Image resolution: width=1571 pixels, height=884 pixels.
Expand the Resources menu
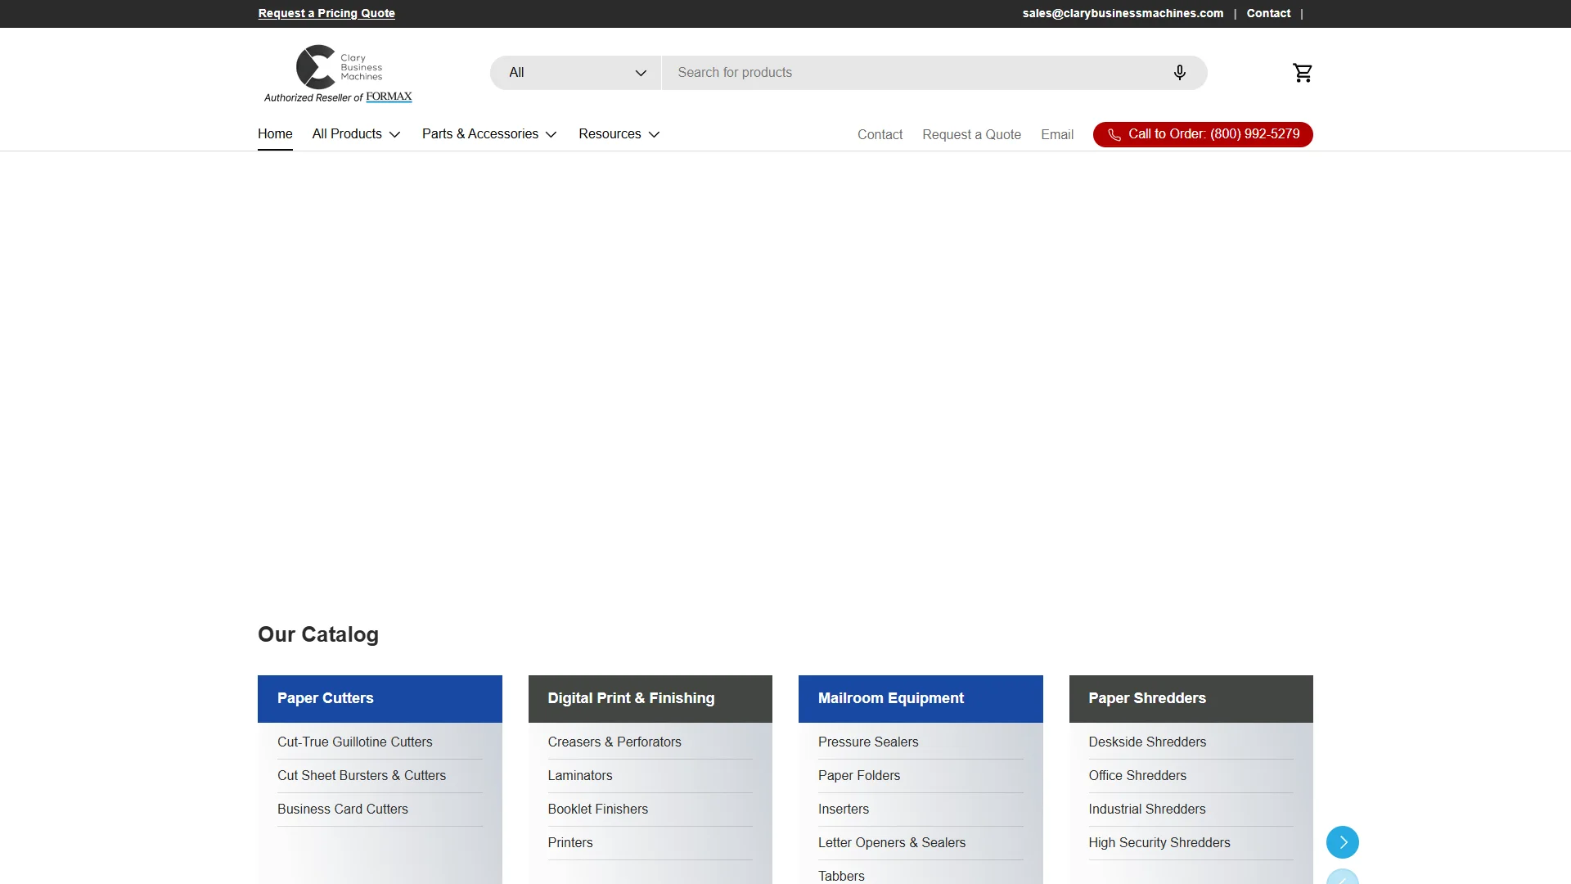pyautogui.click(x=619, y=134)
